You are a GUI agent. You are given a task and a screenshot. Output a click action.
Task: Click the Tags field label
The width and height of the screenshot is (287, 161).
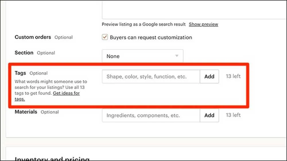tap(20, 73)
